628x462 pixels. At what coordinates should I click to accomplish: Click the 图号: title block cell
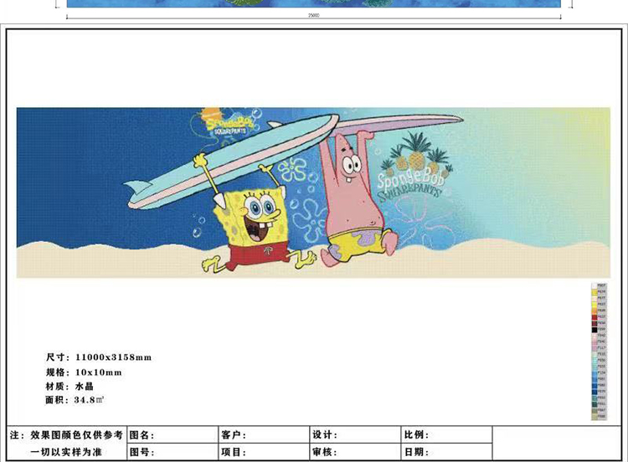pyautogui.click(x=172, y=452)
